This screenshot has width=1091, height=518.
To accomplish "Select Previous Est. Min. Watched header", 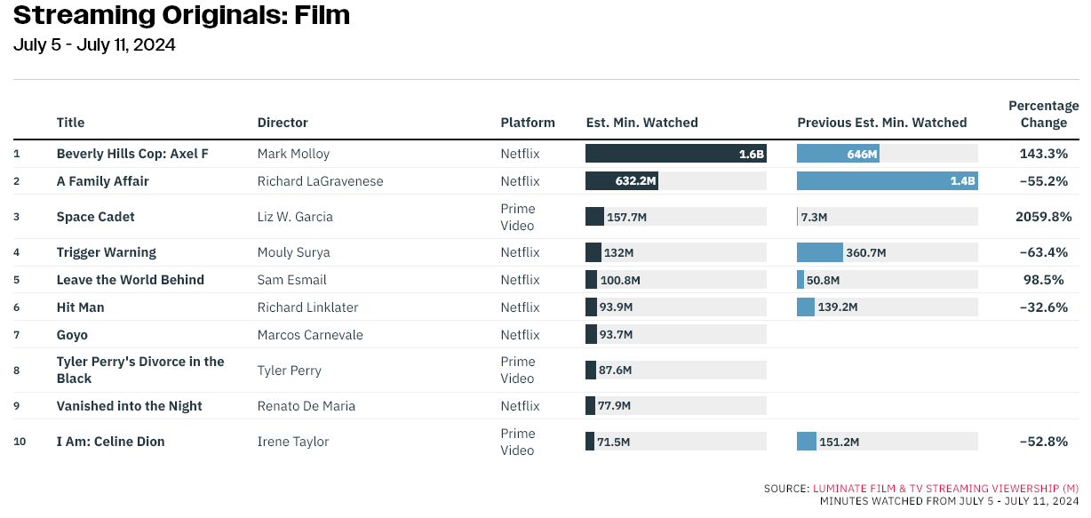I will click(882, 123).
